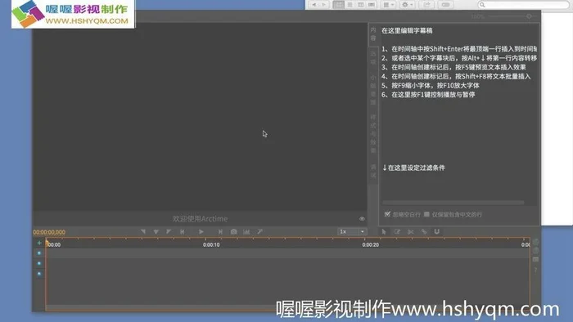
Task: Jump to previous frame with skip-back icon
Action: tap(182, 231)
